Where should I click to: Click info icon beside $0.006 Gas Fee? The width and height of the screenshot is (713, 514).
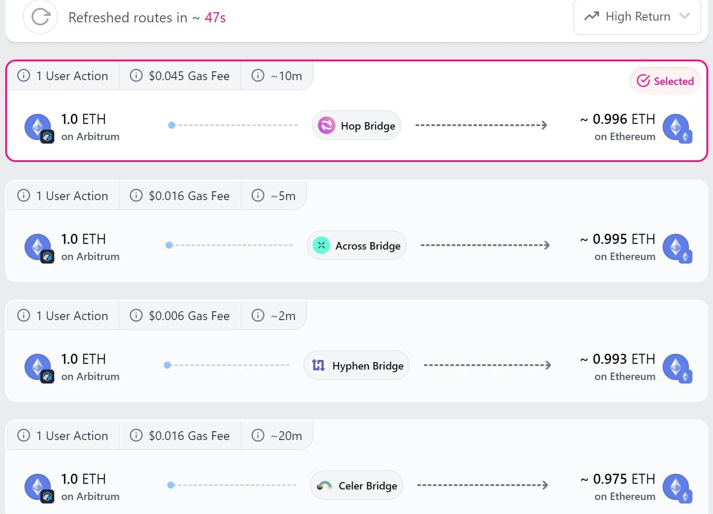point(136,316)
